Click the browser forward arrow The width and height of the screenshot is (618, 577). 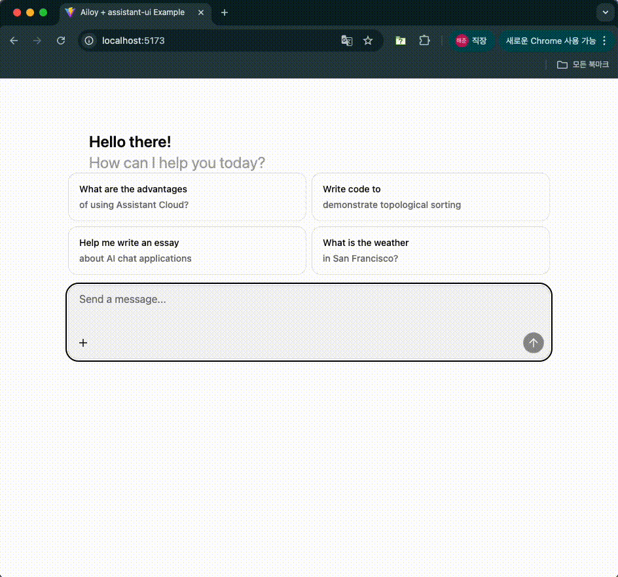(37, 41)
